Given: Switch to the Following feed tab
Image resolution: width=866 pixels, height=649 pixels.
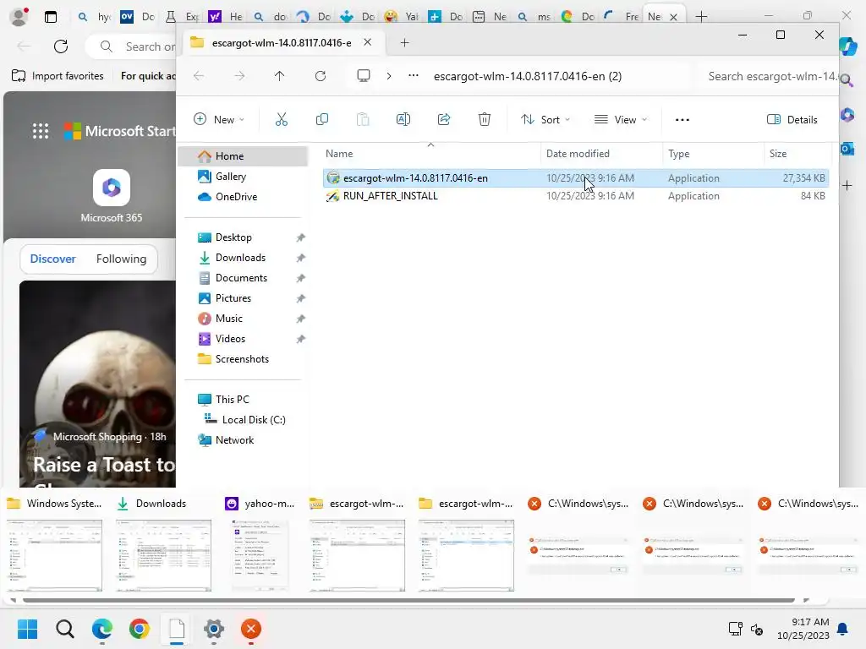Looking at the screenshot, I should [121, 259].
